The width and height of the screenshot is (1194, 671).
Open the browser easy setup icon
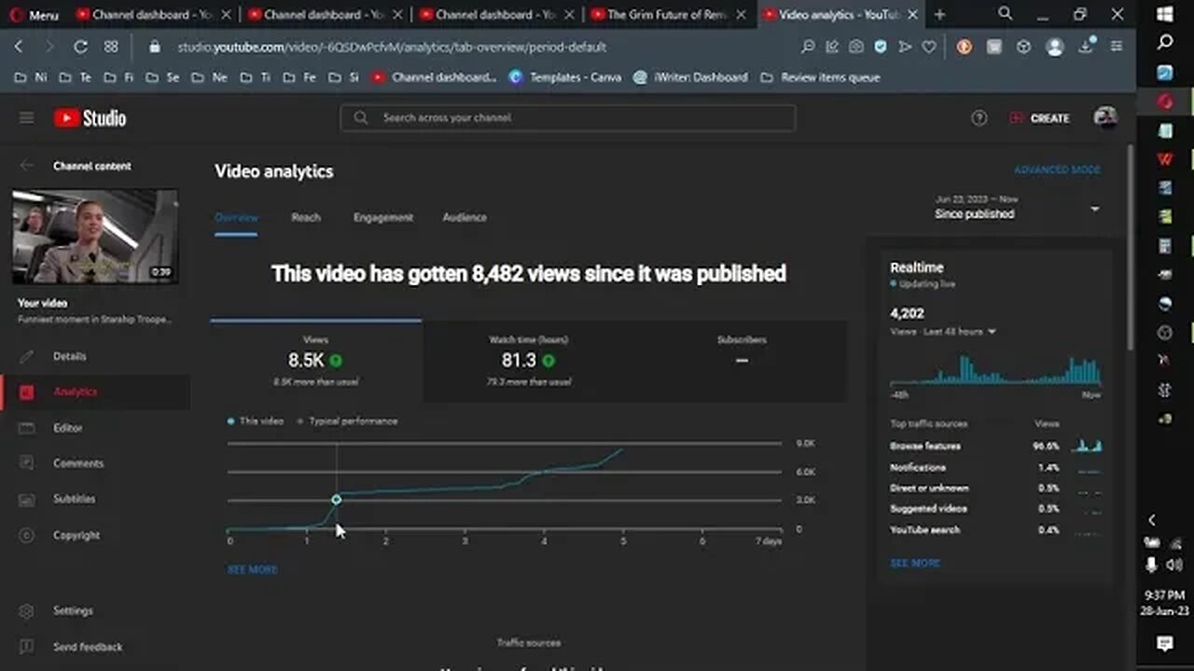click(1117, 47)
